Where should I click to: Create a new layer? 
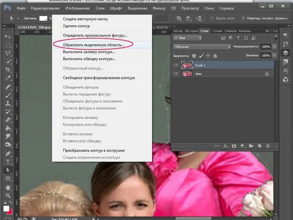click(x=259, y=146)
